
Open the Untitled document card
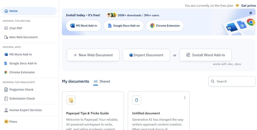pos(159,111)
